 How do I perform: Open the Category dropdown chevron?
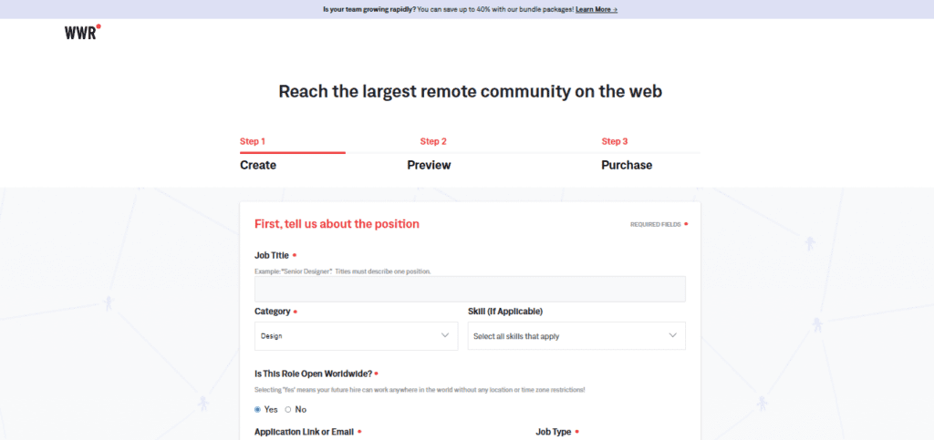coord(445,335)
